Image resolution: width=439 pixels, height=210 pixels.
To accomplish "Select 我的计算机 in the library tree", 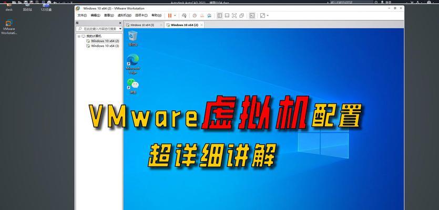I will point(94,36).
